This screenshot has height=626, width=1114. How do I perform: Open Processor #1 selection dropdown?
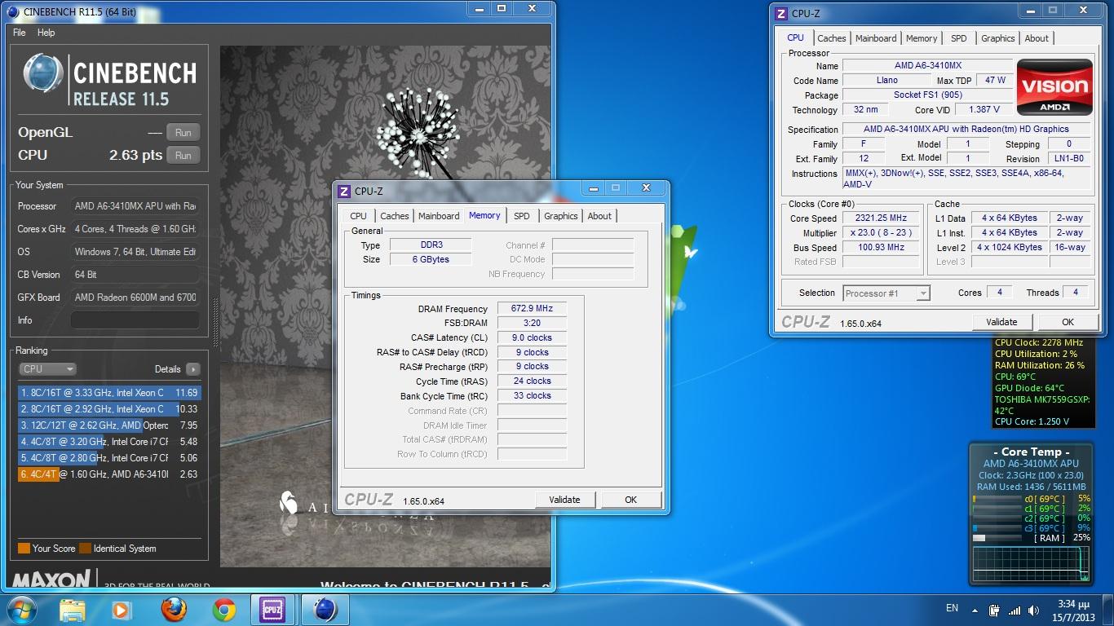(x=886, y=293)
